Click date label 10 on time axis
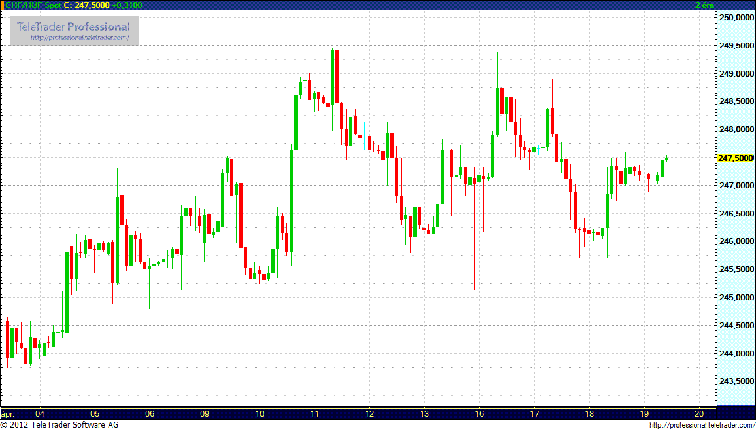This screenshot has height=431, width=756. coord(260,413)
